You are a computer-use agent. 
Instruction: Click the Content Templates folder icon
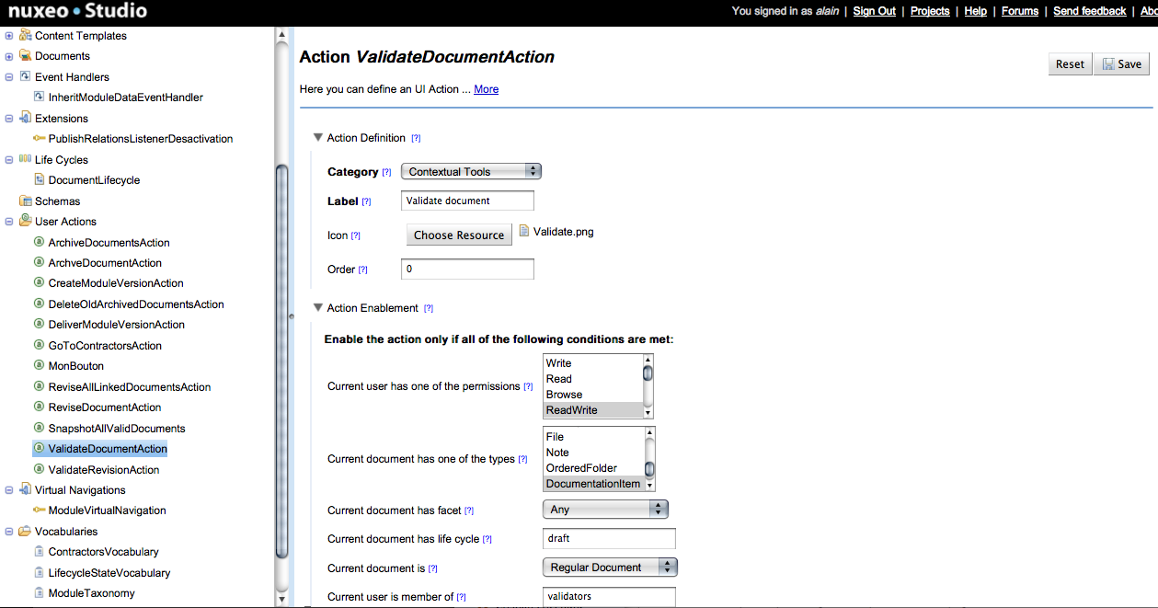coord(26,35)
